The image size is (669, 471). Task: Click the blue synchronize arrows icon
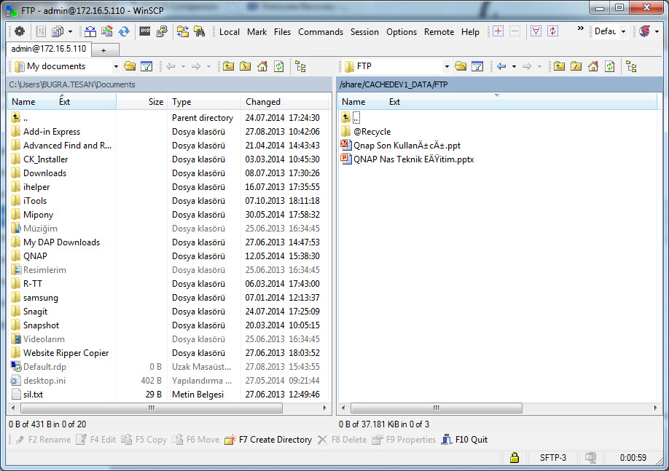(x=124, y=31)
